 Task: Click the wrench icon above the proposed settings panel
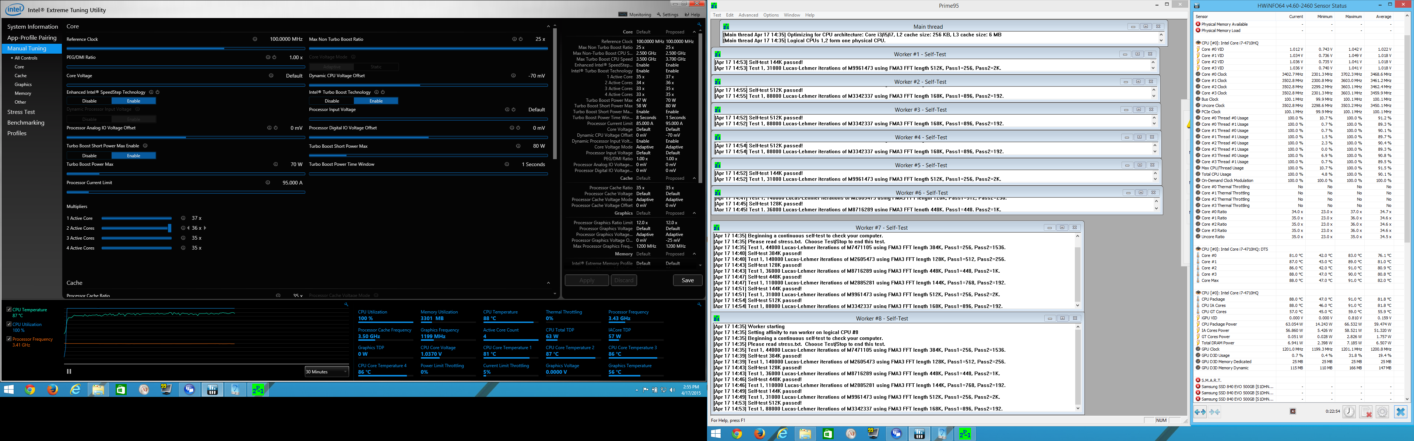click(699, 25)
